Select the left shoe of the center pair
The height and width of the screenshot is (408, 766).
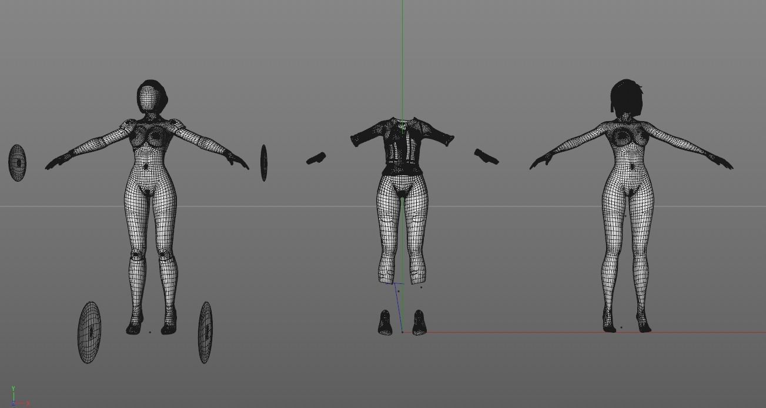click(385, 323)
